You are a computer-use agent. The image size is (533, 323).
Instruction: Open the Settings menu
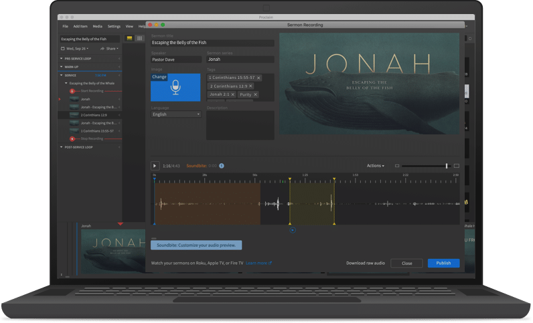114,26
